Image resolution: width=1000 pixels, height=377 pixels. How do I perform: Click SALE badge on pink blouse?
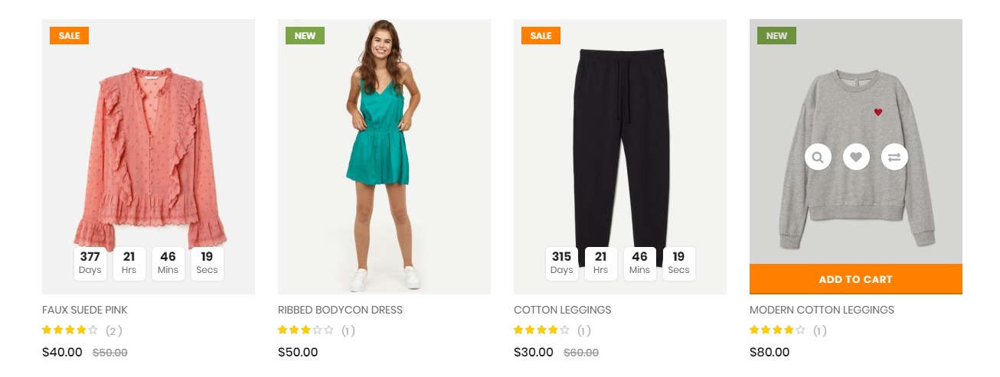69,36
